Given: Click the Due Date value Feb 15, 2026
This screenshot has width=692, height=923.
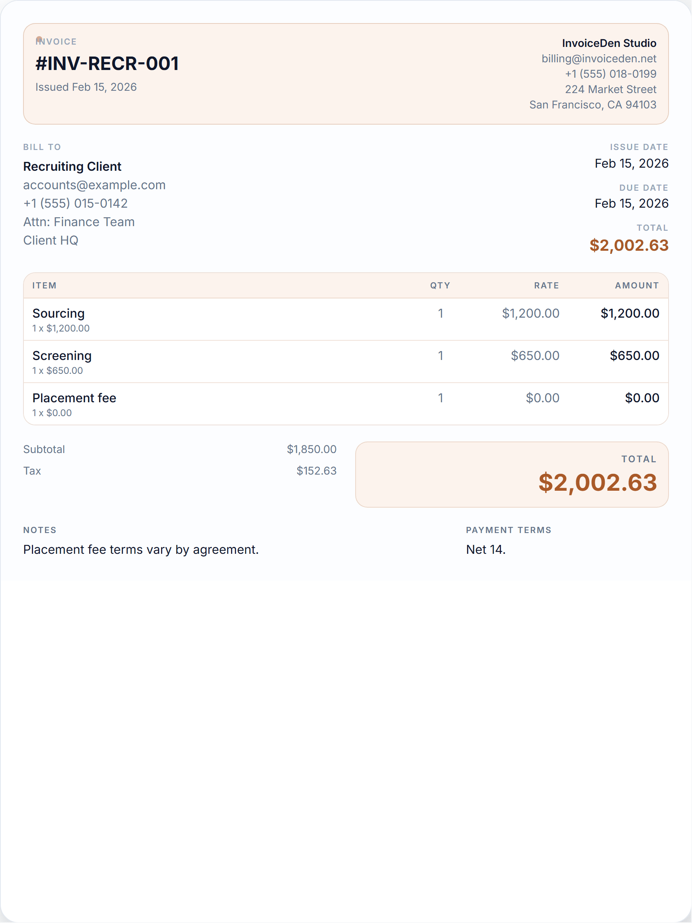Looking at the screenshot, I should pyautogui.click(x=632, y=203).
